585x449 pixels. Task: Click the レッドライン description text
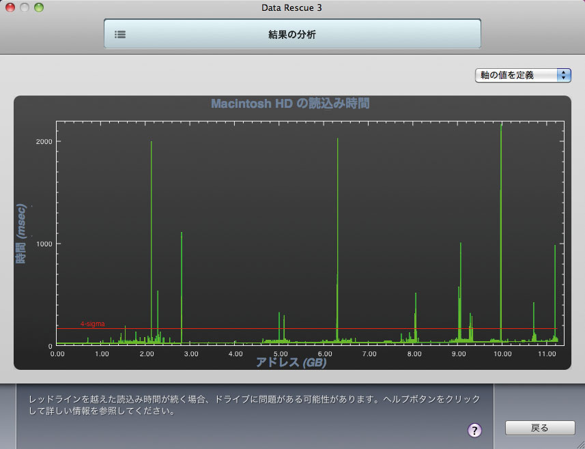[x=255, y=405]
